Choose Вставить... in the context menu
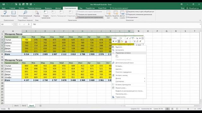Screen dimensions: 202x113 coord(129,66)
